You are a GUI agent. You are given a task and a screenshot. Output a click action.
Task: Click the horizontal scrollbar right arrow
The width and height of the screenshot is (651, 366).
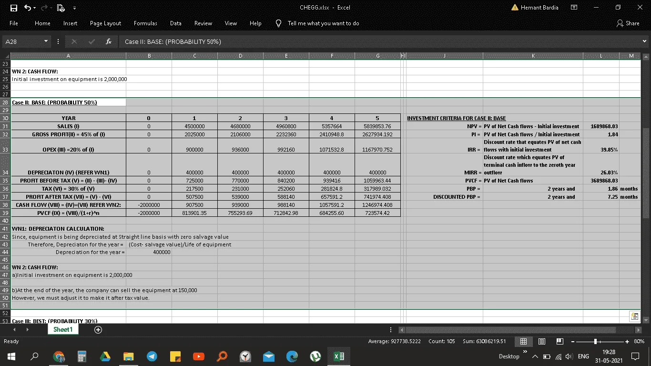click(638, 329)
